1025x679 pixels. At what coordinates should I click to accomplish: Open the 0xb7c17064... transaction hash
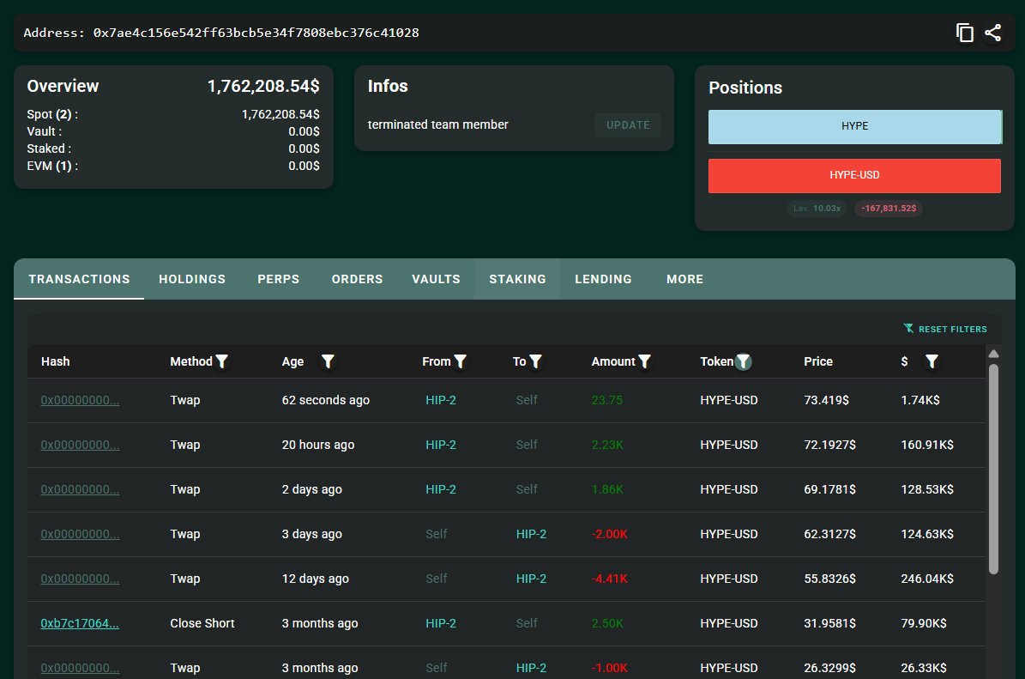click(x=80, y=623)
